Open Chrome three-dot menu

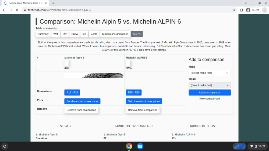[x=265, y=10]
